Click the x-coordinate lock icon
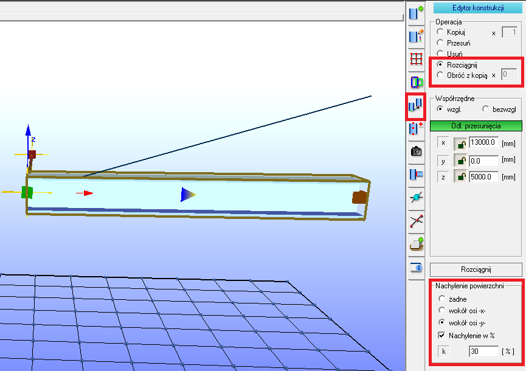 pyautogui.click(x=462, y=143)
